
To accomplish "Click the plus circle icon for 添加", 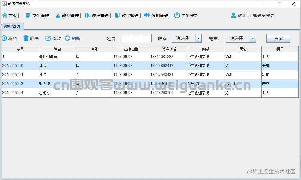I will coord(4,38).
